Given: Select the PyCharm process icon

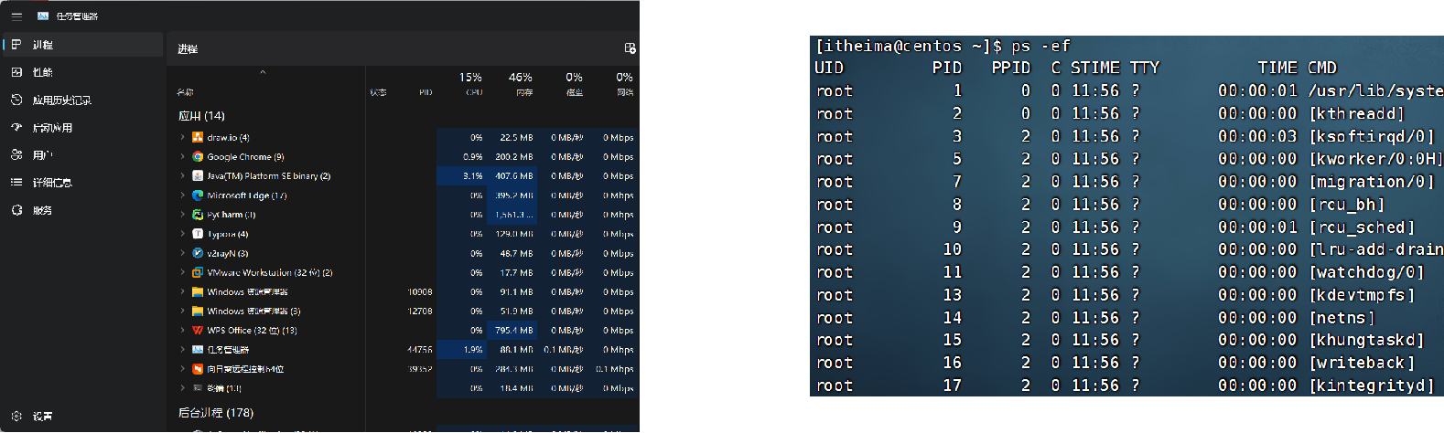Looking at the screenshot, I should [198, 215].
